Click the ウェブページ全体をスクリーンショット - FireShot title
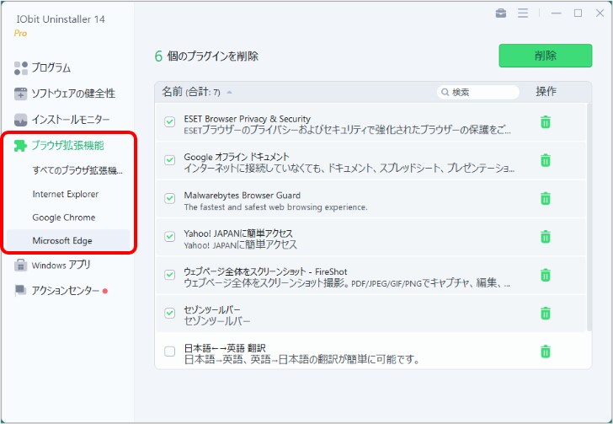This screenshot has width=613, height=424. [x=265, y=271]
